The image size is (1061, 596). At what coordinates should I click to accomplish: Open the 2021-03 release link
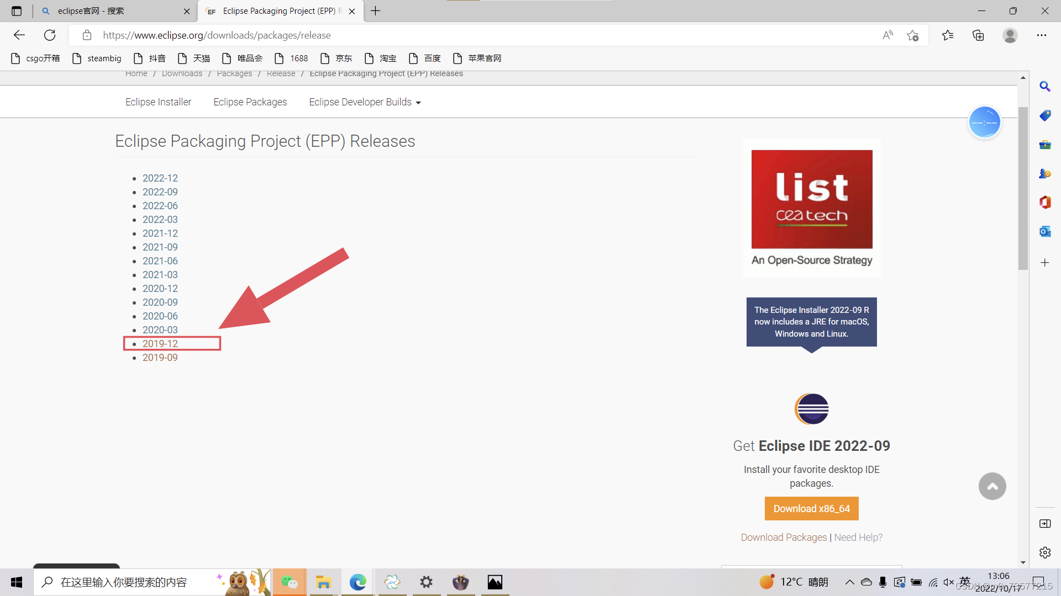pyautogui.click(x=160, y=275)
